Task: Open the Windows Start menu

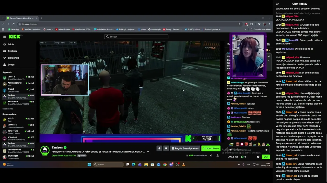Action: click(89, 164)
